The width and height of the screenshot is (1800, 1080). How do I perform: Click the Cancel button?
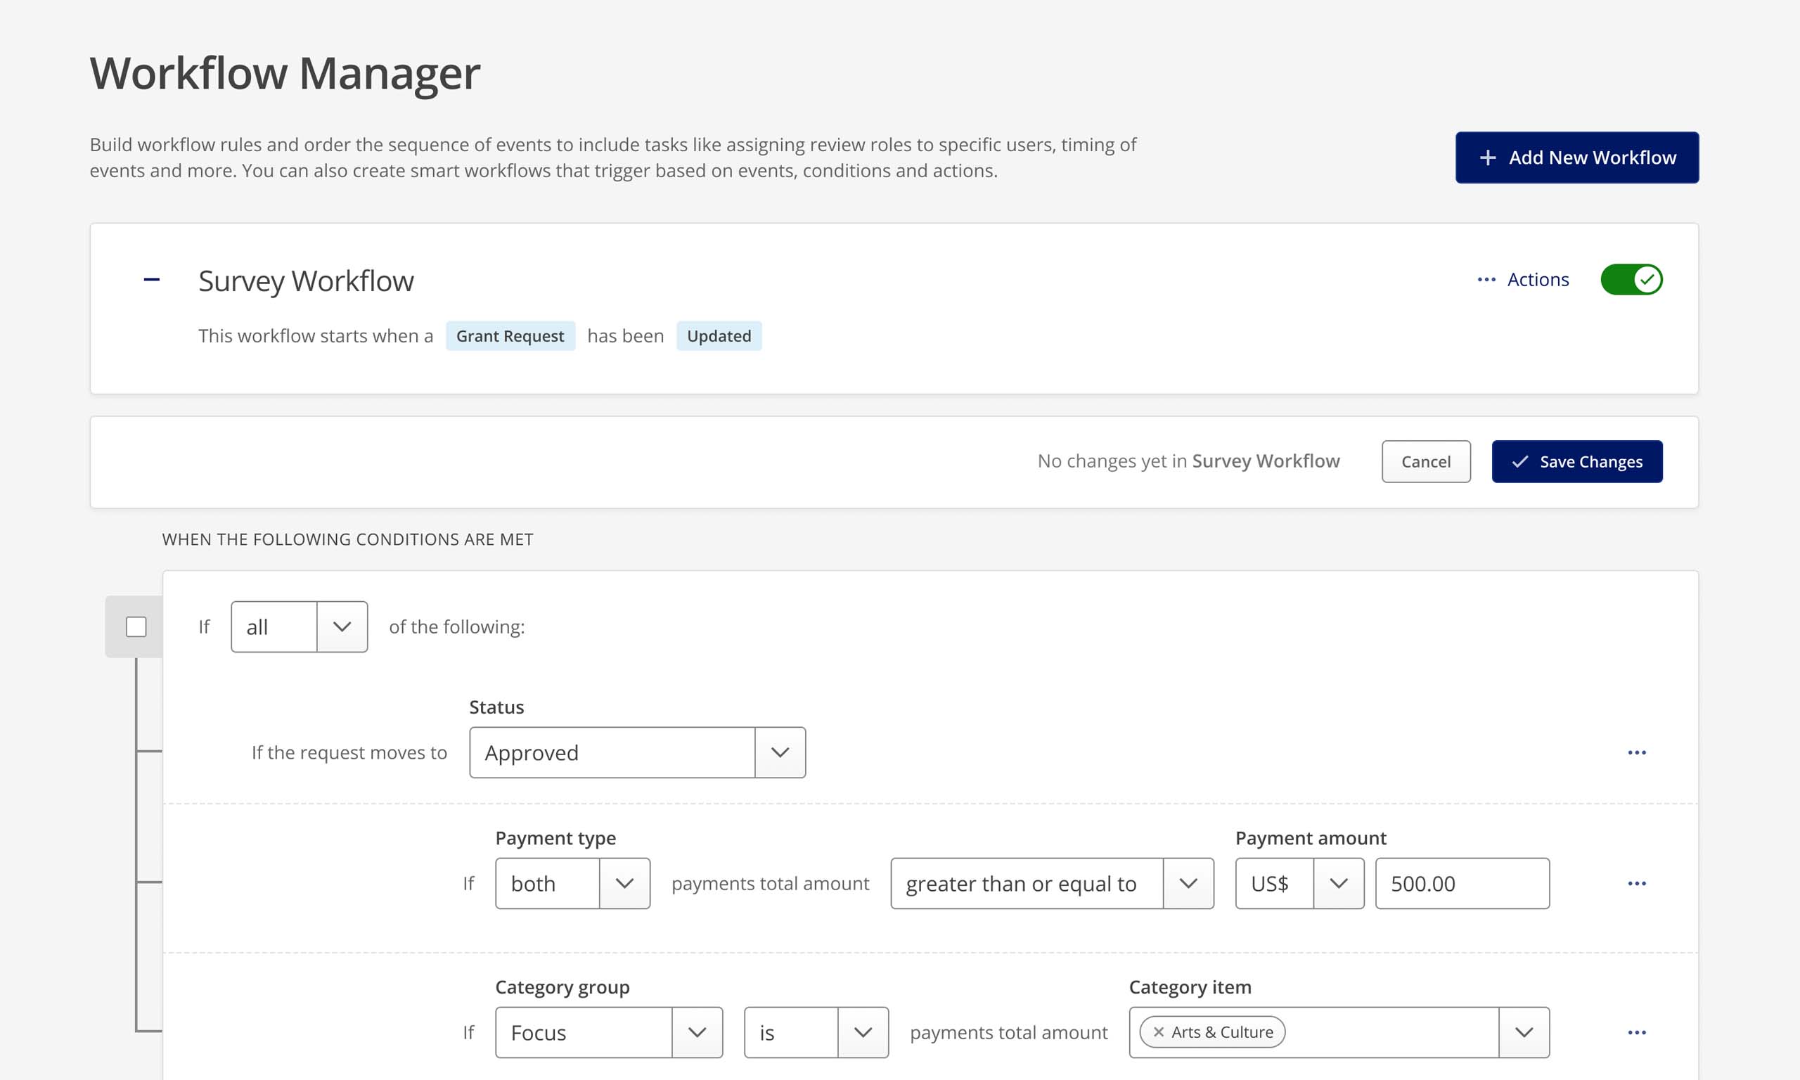pos(1425,461)
